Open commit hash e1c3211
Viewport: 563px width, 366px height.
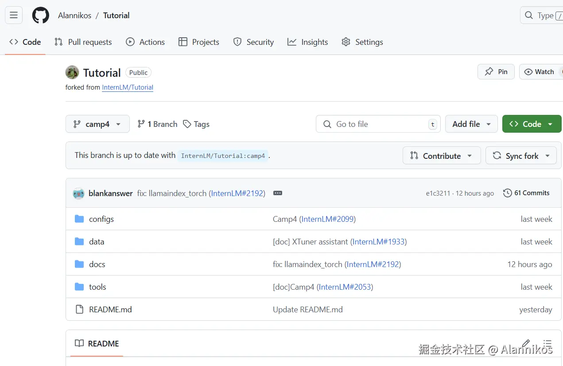coord(438,193)
